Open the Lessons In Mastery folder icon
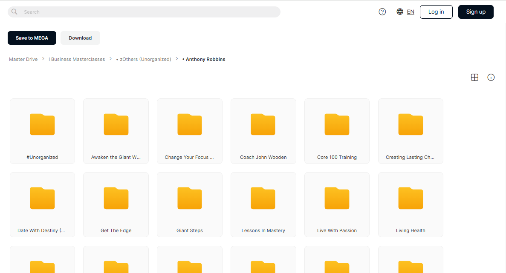This screenshot has height=273, width=506. point(263,198)
